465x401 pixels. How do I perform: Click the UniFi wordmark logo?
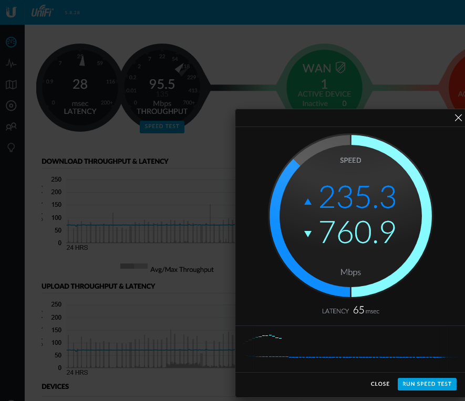(43, 12)
